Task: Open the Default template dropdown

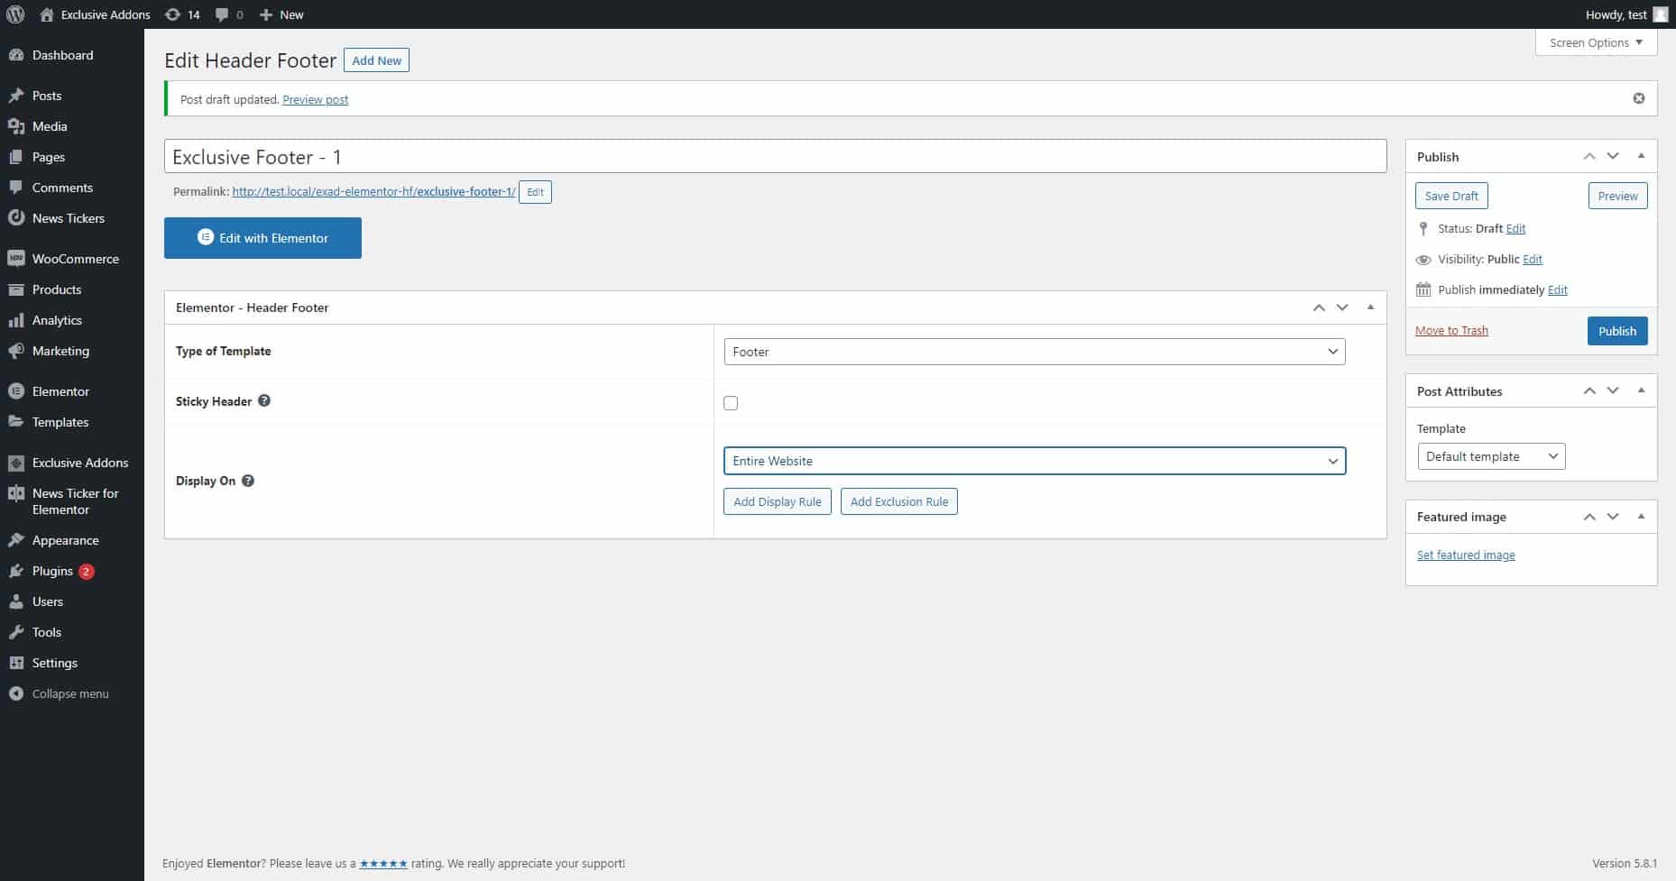Action: [x=1491, y=456]
